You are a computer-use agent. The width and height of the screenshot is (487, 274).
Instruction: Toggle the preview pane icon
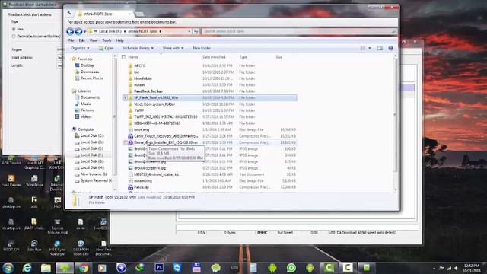click(x=380, y=48)
